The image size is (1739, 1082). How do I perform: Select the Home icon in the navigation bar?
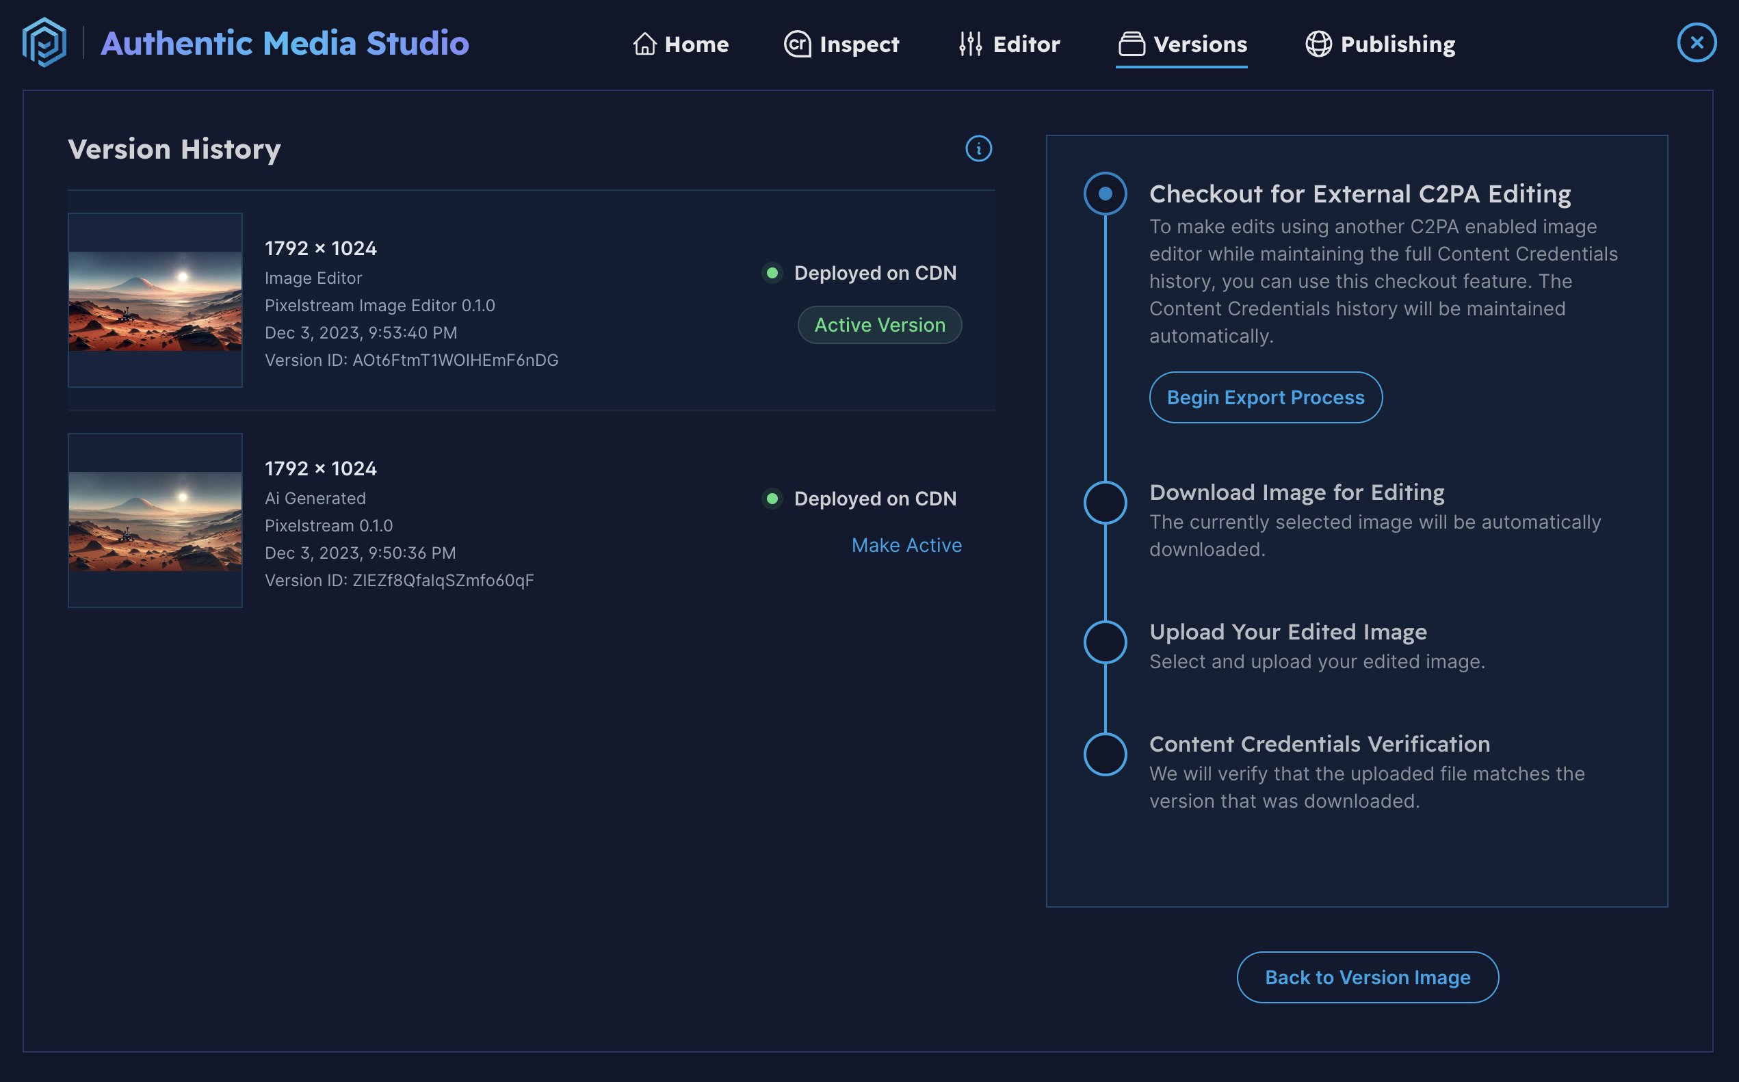point(644,43)
